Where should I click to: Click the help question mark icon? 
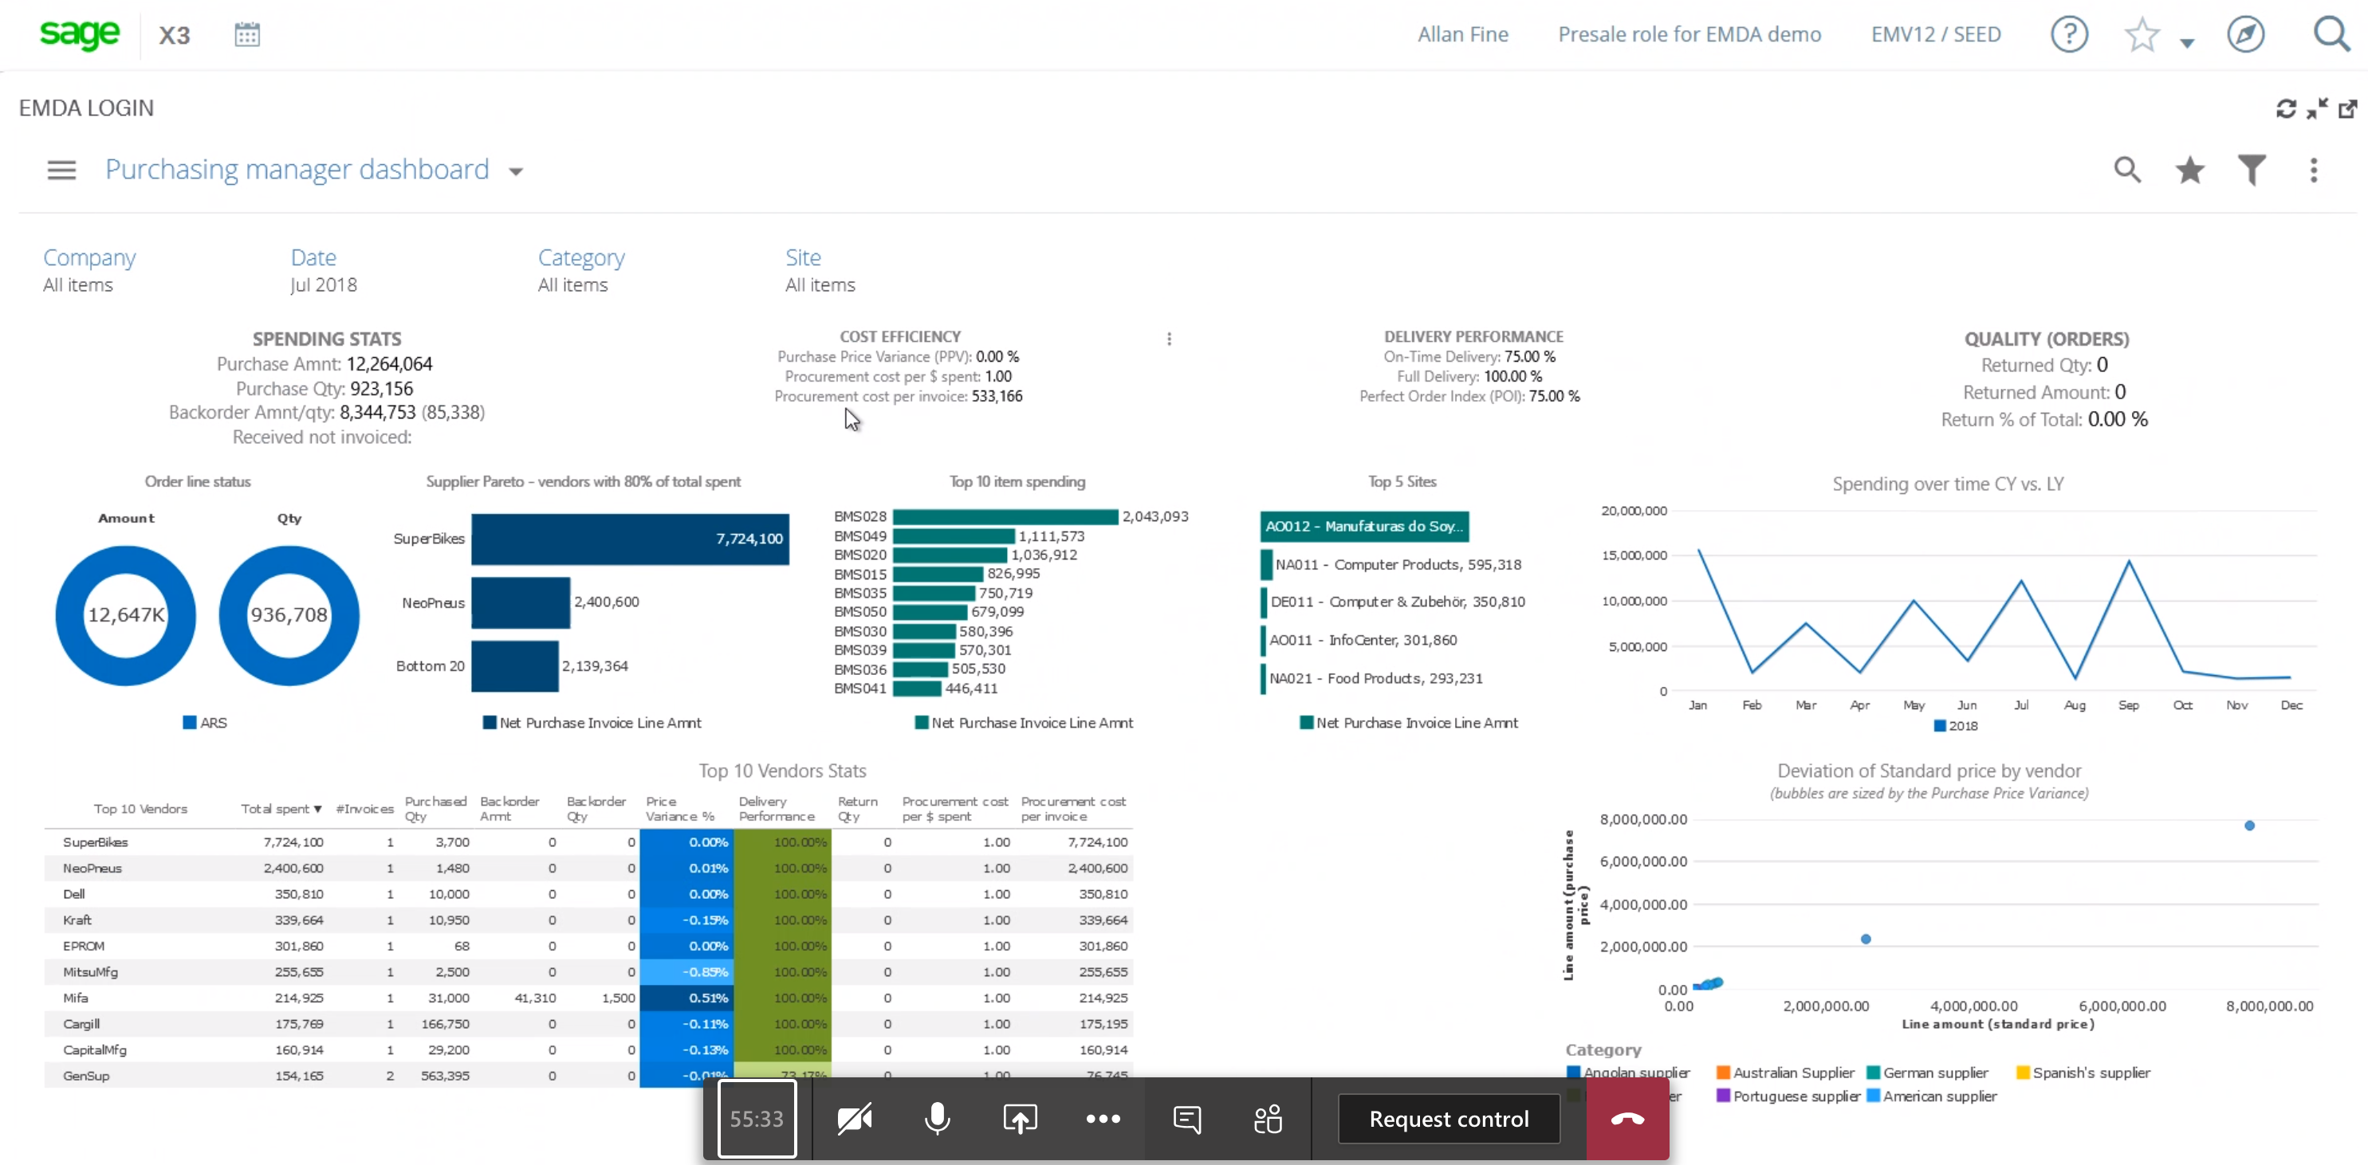[2069, 33]
